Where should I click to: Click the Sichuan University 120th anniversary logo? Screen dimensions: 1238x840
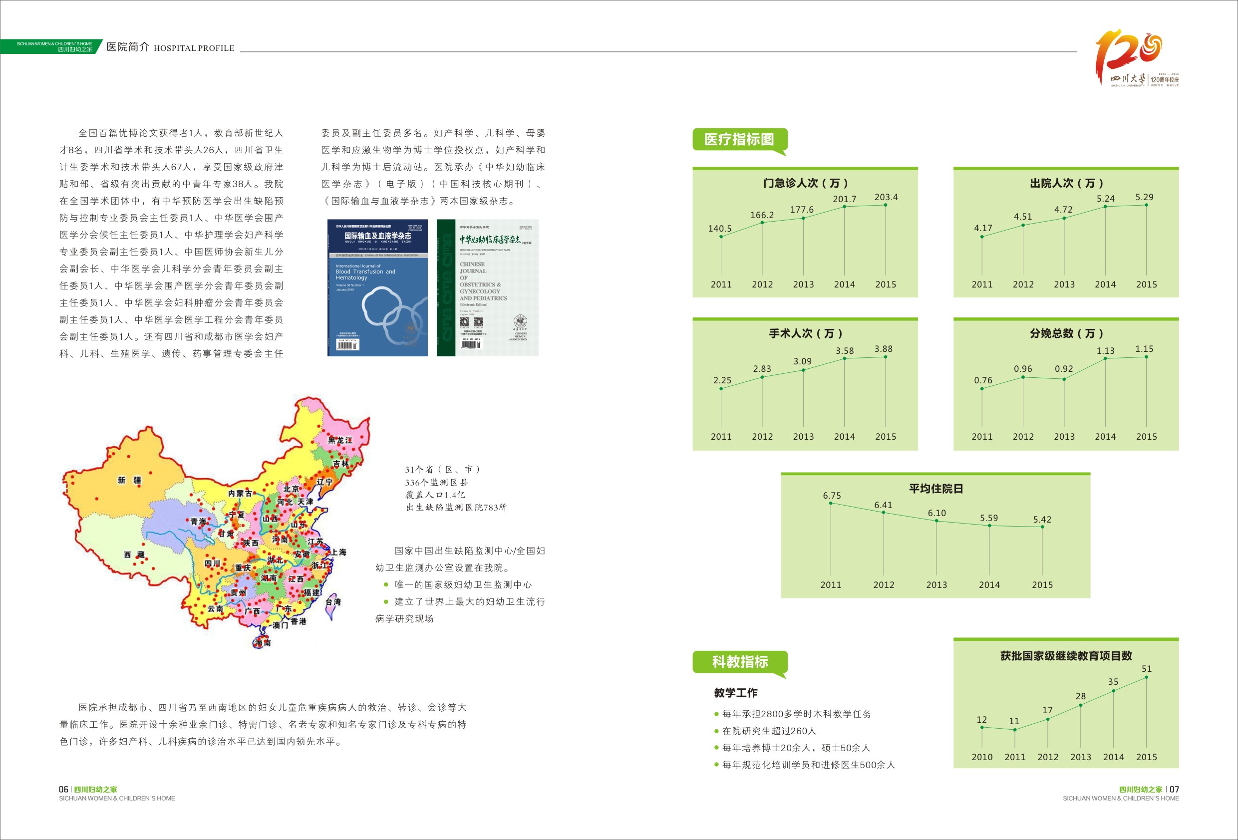point(1137,58)
